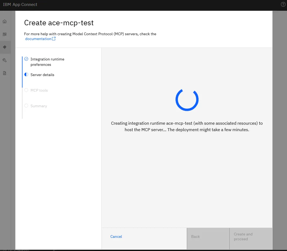Click the IBM App Connect title

(x=20, y=4)
